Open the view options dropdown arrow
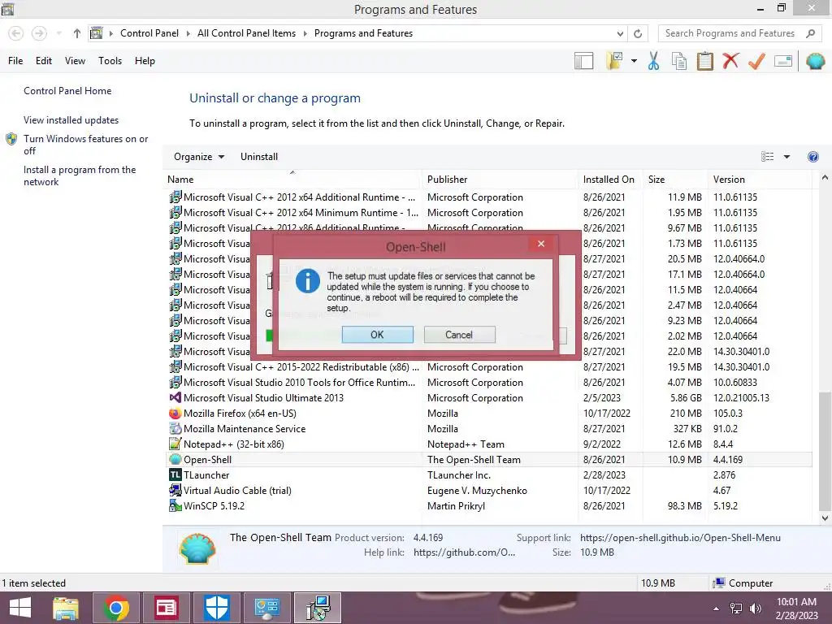This screenshot has height=624, width=832. click(x=786, y=157)
